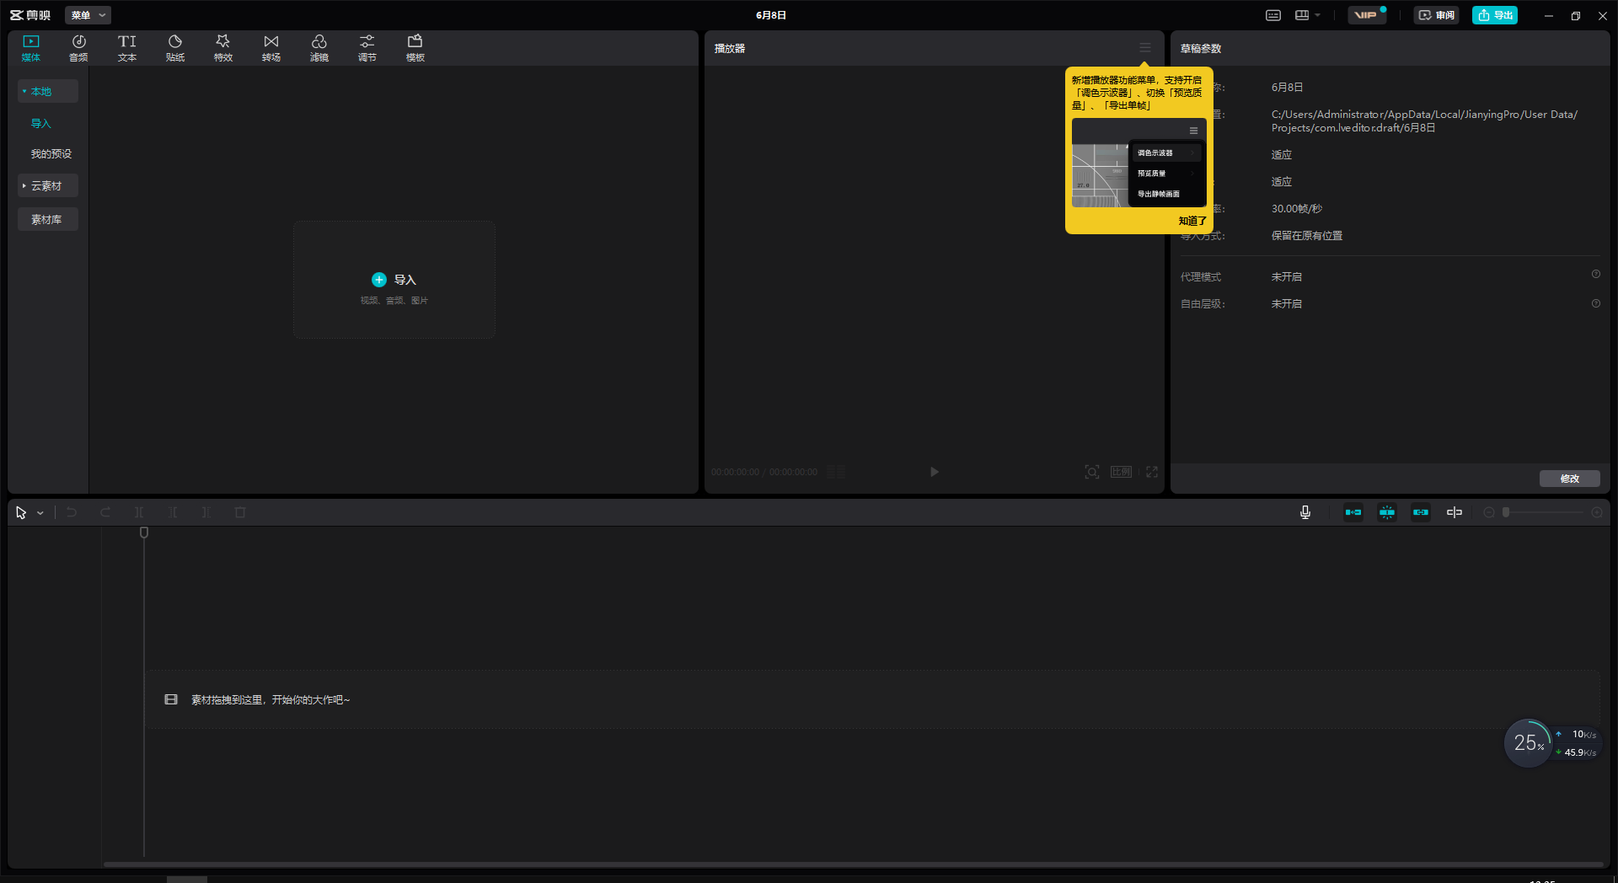Open the 菜单 dropdown menu
The width and height of the screenshot is (1618, 883).
88,15
